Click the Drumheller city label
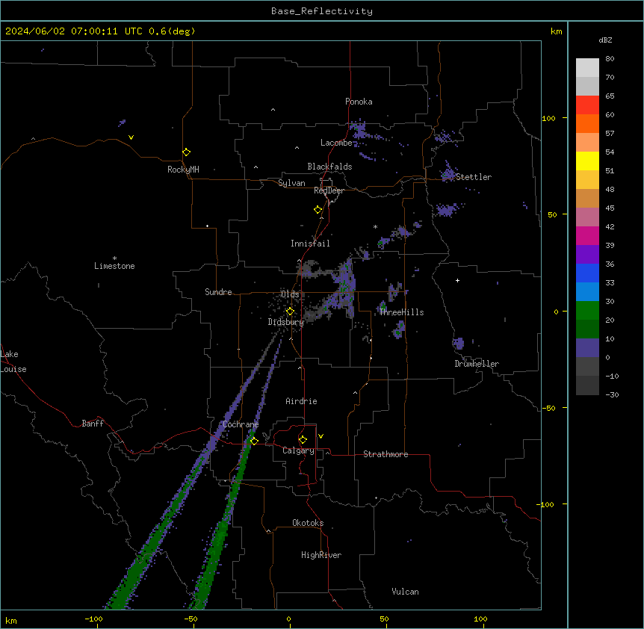The height and width of the screenshot is (629, 644). pos(477,364)
